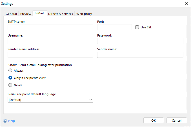Image resolution: width=191 pixels, height=127 pixels.
Task: Enable the Use SSL checkbox
Action: pos(137,27)
